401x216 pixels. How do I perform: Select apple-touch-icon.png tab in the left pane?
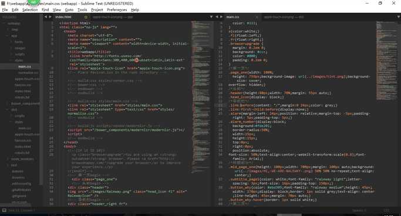click(113, 17)
